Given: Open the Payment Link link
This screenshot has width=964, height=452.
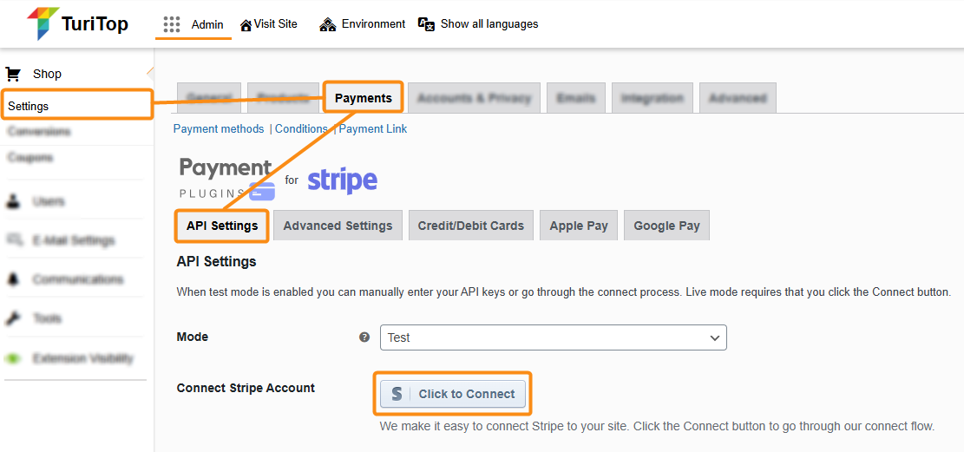Looking at the screenshot, I should [373, 128].
